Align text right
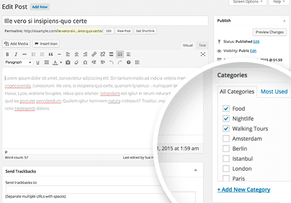Image resolution: width=291 pixels, height=203 pixels. [x=85, y=54]
